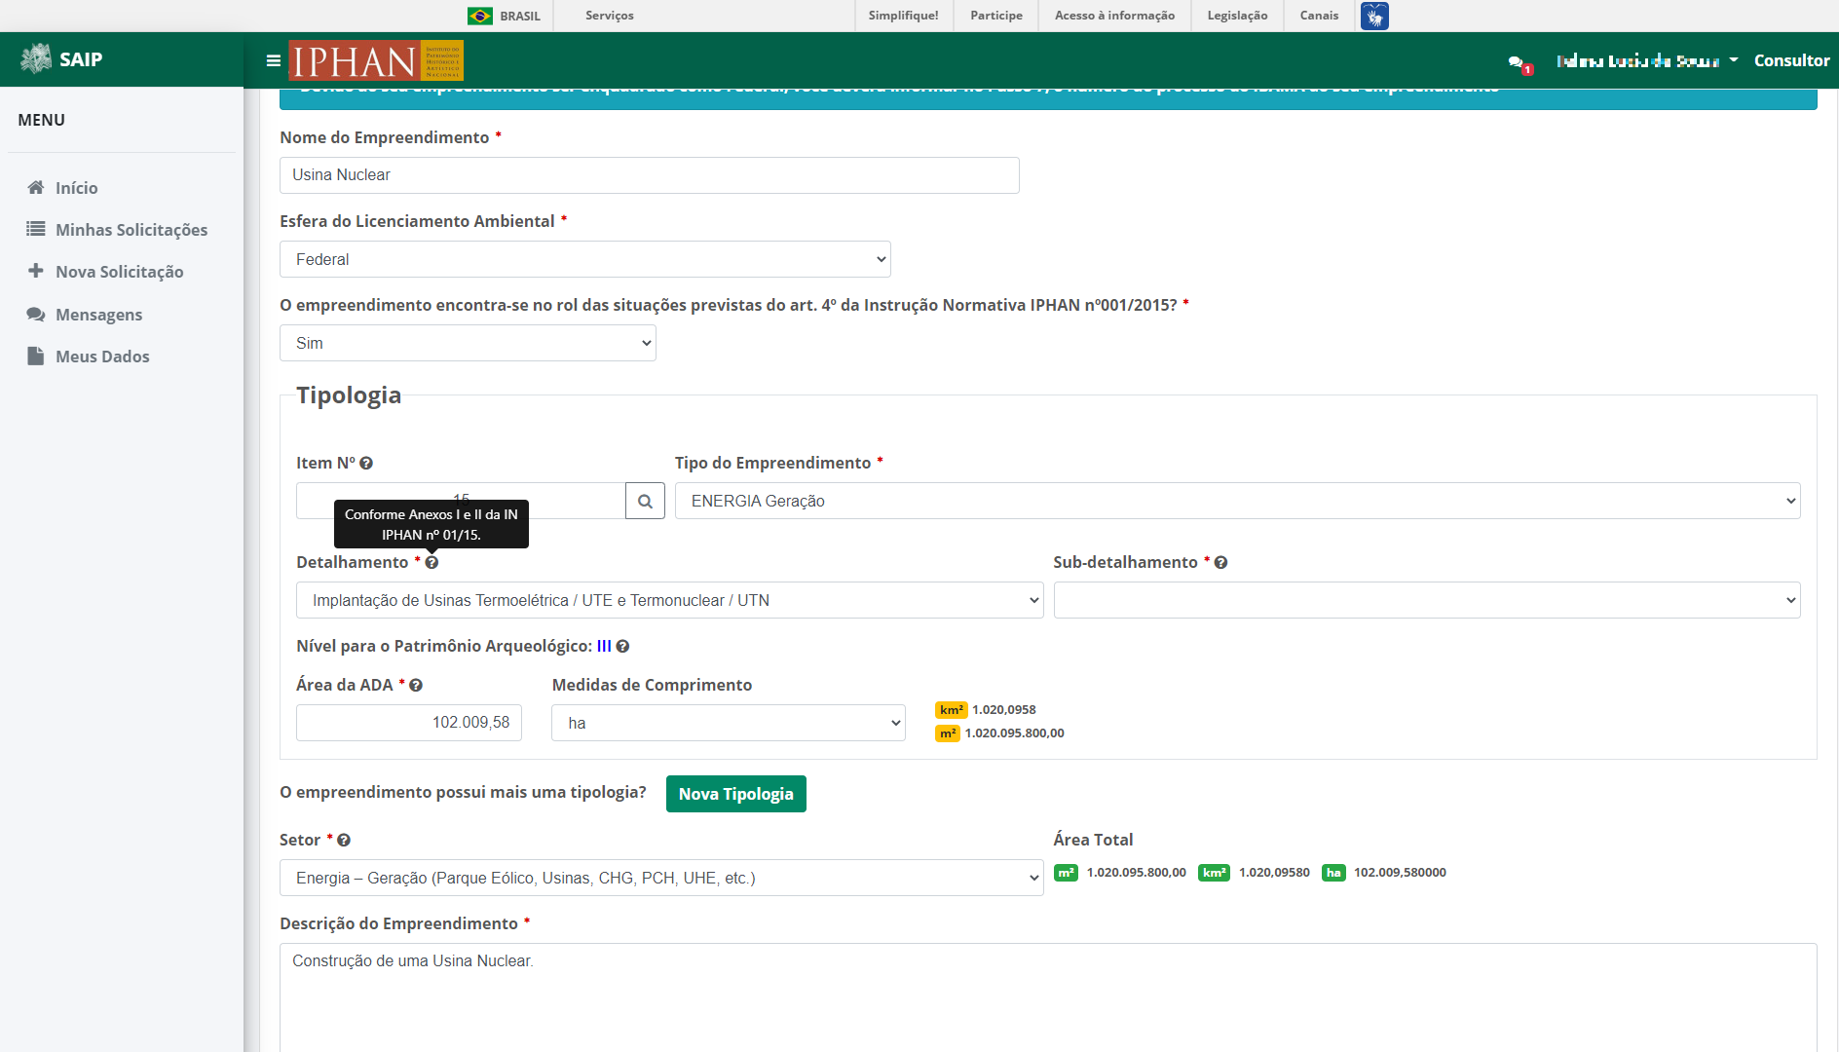Image resolution: width=1839 pixels, height=1052 pixels.
Task: Click the help icon next to Sub-detalhamento
Action: [x=1220, y=563]
